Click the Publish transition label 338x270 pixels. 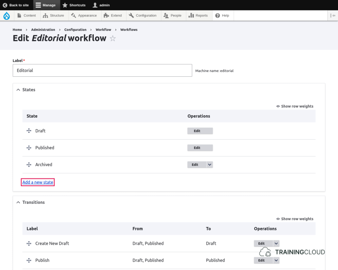pos(42,260)
